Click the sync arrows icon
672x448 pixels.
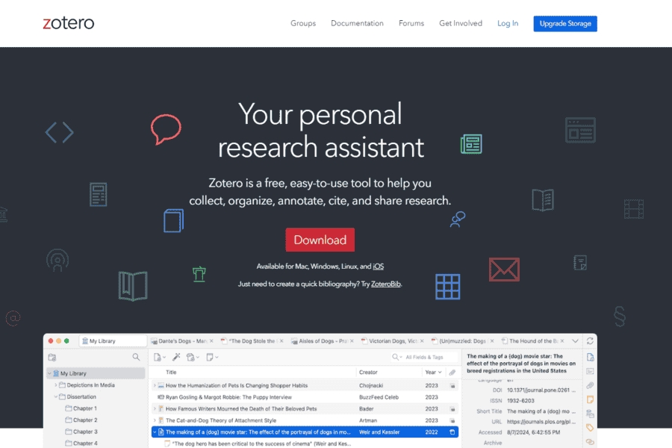click(590, 340)
